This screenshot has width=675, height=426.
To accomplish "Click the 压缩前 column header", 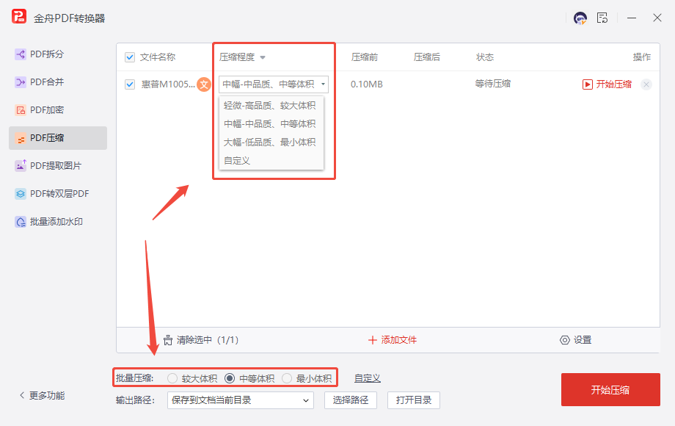I will [x=364, y=57].
